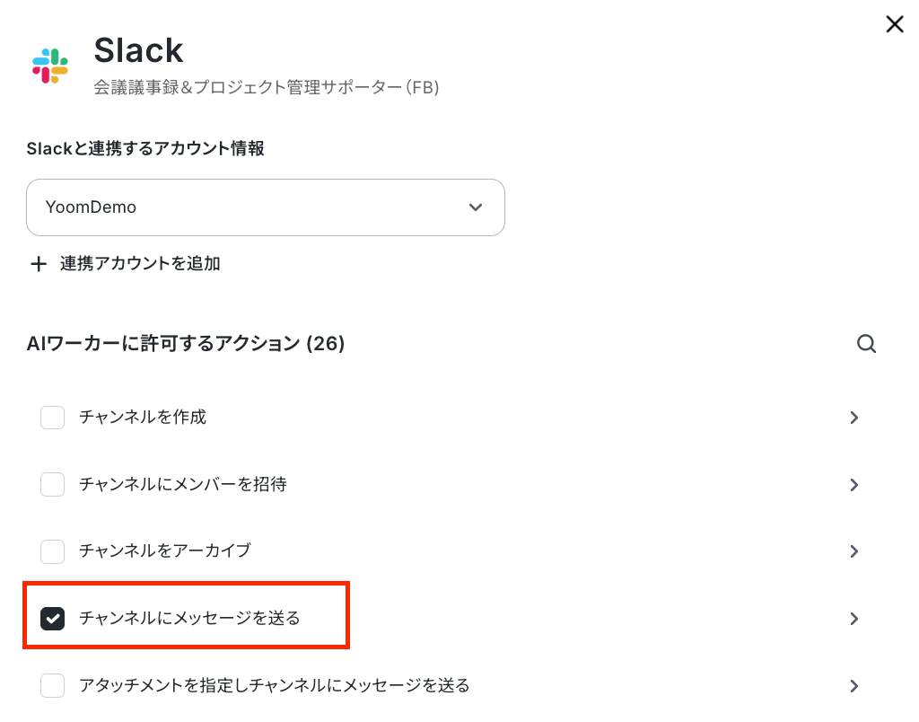Open the action search magnifier icon
The width and height of the screenshot is (919, 722).
866,344
